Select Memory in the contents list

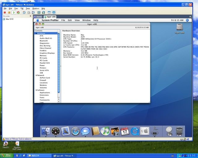click(x=43, y=56)
